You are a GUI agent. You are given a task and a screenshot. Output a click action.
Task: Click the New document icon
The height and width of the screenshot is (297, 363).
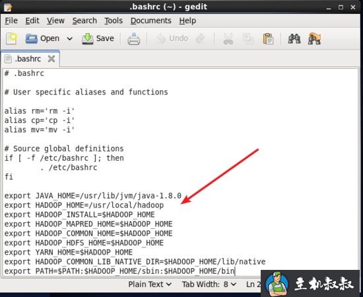click(x=12, y=38)
